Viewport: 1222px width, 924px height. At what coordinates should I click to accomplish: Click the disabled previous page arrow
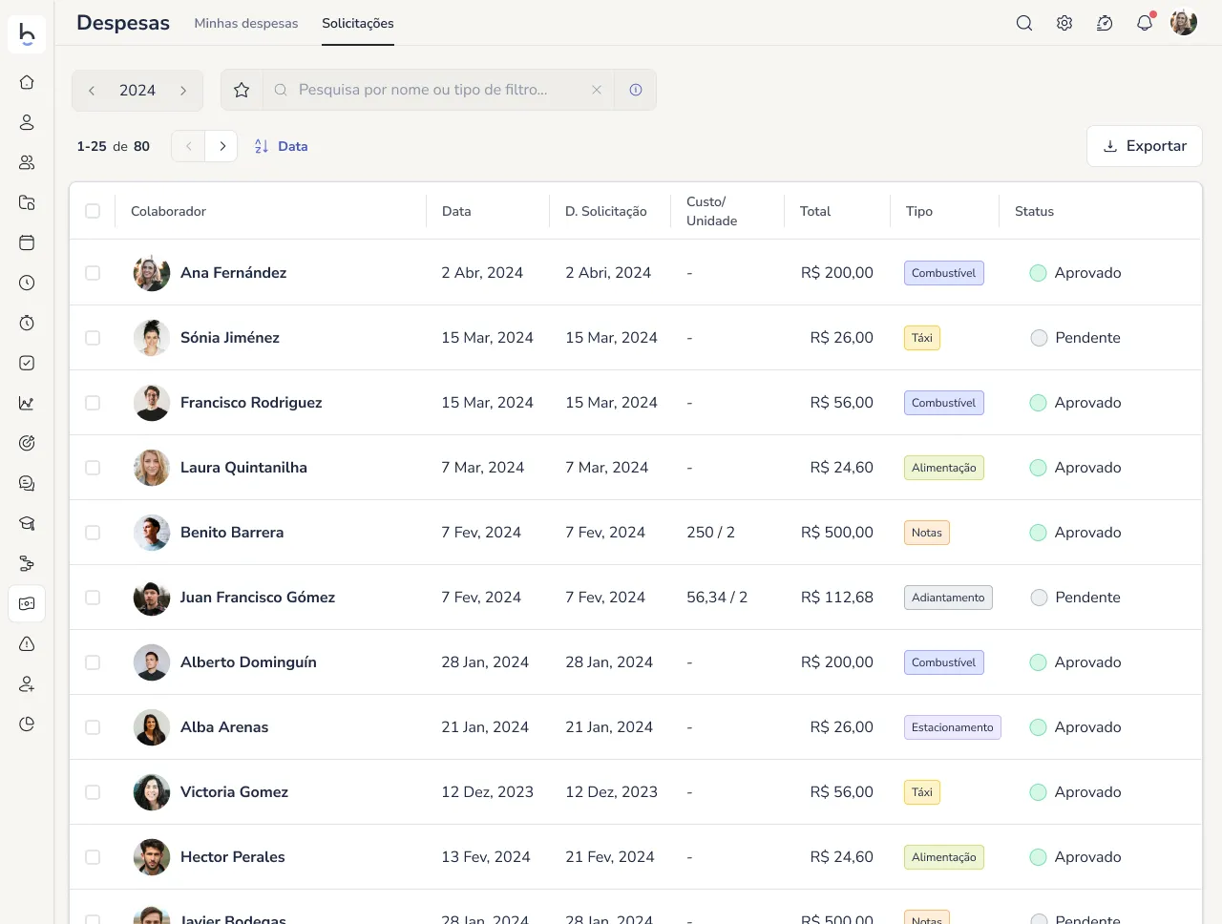click(x=188, y=146)
